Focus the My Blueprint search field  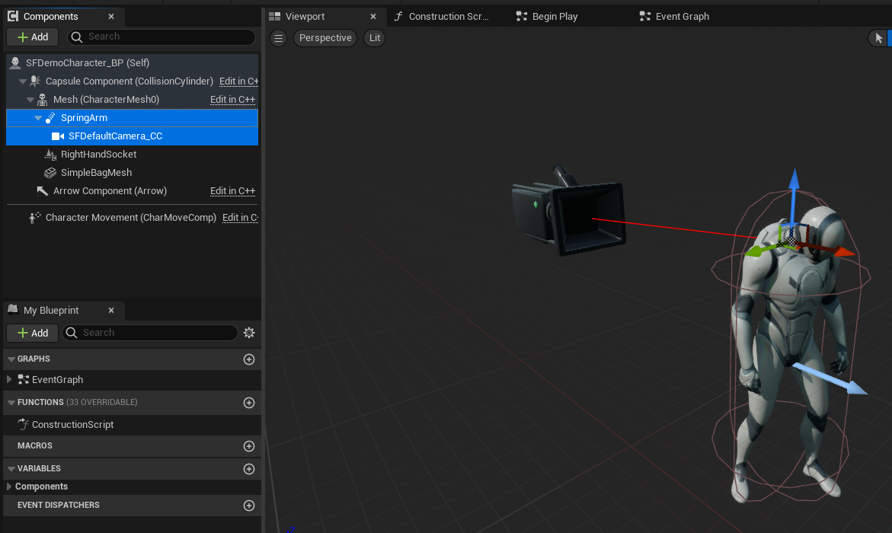coord(150,333)
